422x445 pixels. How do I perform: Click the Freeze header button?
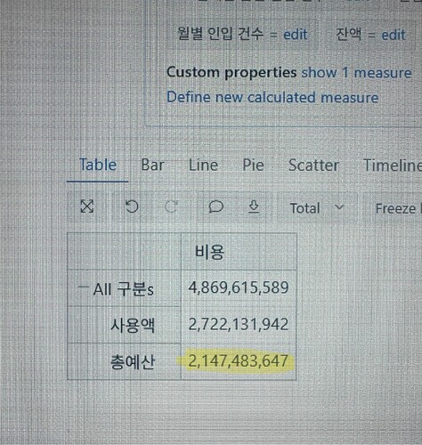click(x=397, y=208)
